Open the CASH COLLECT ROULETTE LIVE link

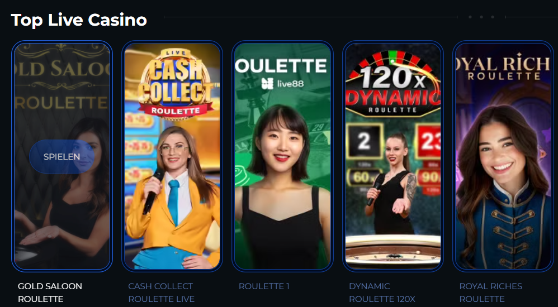click(x=162, y=292)
